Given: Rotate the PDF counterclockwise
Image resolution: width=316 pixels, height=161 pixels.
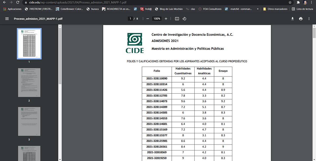Looking at the screenshot, I should [x=184, y=19].
